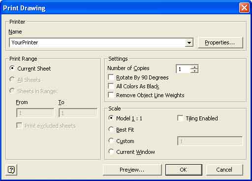Check Print excluded sheets
This screenshot has height=181, width=252.
(x=19, y=125)
